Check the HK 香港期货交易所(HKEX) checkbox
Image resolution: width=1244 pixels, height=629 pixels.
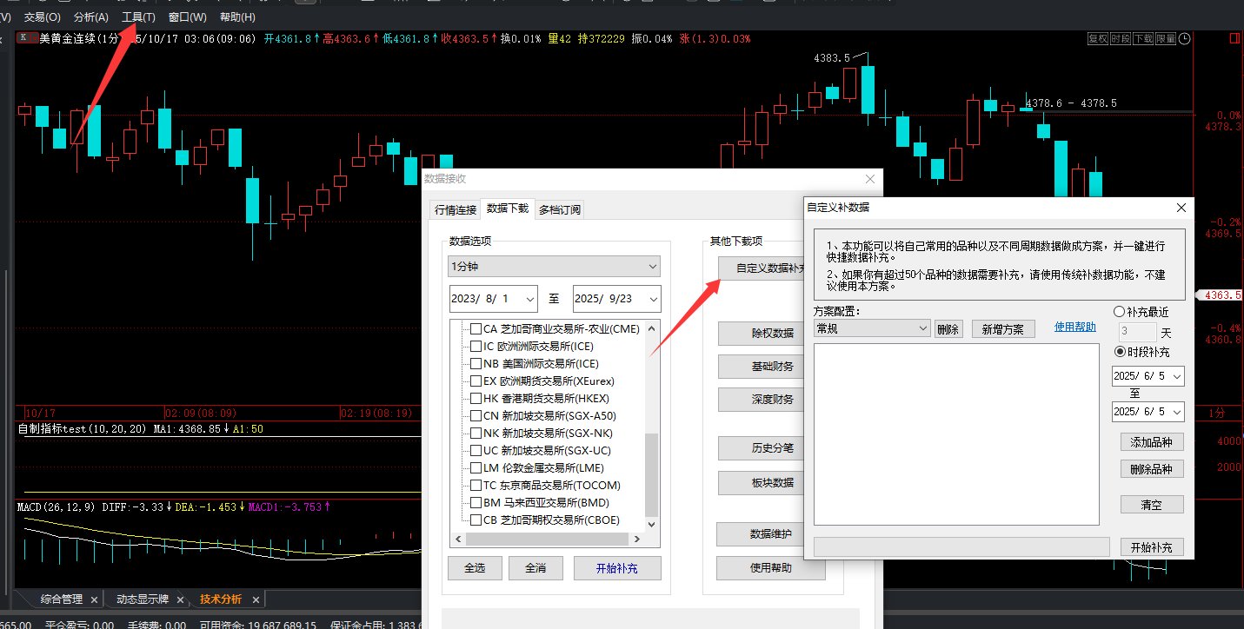pyautogui.click(x=476, y=398)
